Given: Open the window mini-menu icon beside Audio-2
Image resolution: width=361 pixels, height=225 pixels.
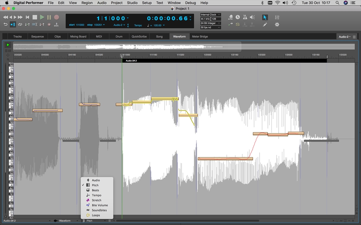Looking at the screenshot, I should point(355,37).
